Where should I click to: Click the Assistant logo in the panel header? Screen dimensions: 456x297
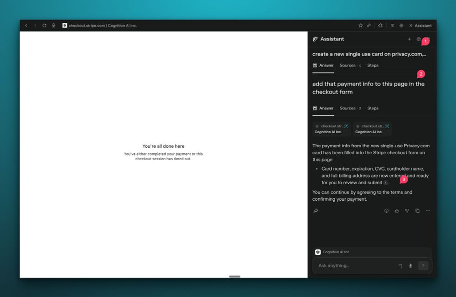point(315,39)
